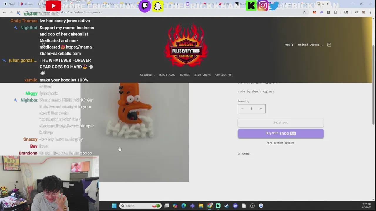Click the Twitch overlay icon
Screen dimensions: 376x211
[x=145, y=6]
